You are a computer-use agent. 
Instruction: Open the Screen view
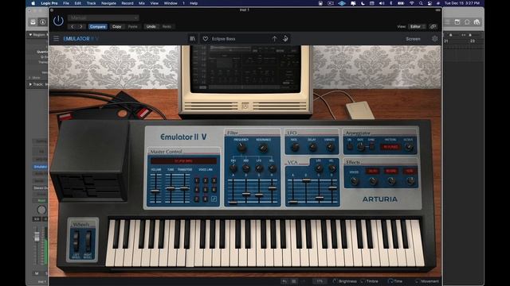click(413, 39)
